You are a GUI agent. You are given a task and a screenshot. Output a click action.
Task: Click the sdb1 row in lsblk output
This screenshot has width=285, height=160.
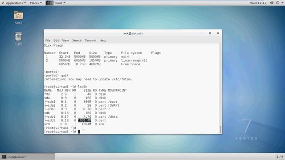tap(81, 116)
